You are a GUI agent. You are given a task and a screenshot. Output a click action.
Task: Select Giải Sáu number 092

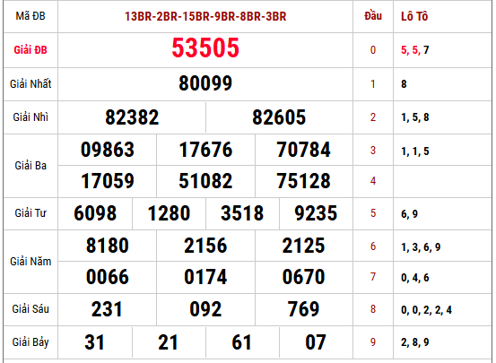(x=205, y=309)
